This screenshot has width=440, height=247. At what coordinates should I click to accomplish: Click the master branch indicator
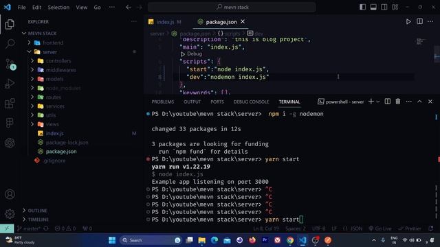coord(29,228)
